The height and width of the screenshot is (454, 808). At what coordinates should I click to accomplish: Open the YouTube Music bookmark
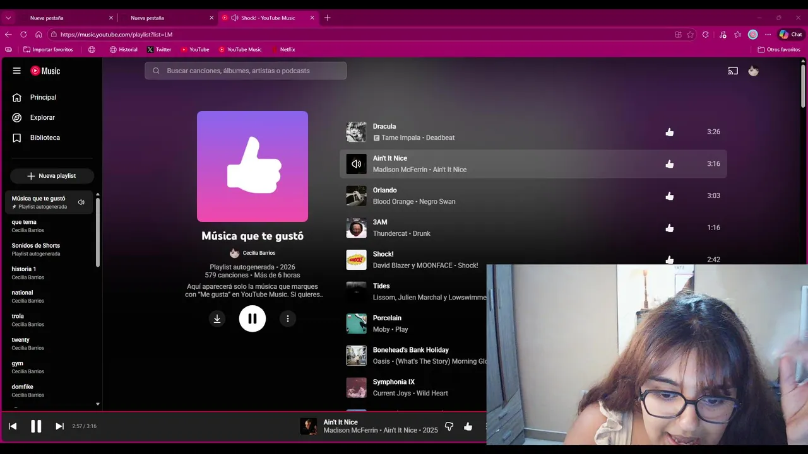coord(240,49)
